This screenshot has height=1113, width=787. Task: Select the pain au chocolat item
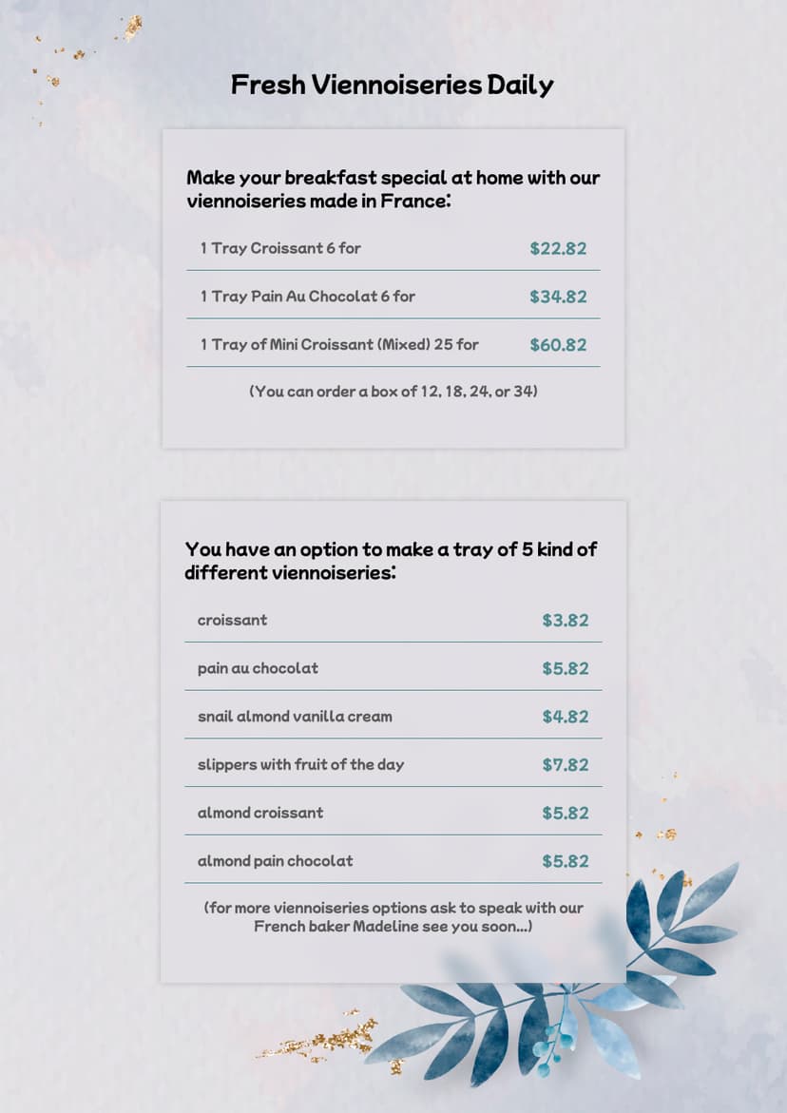pos(258,668)
